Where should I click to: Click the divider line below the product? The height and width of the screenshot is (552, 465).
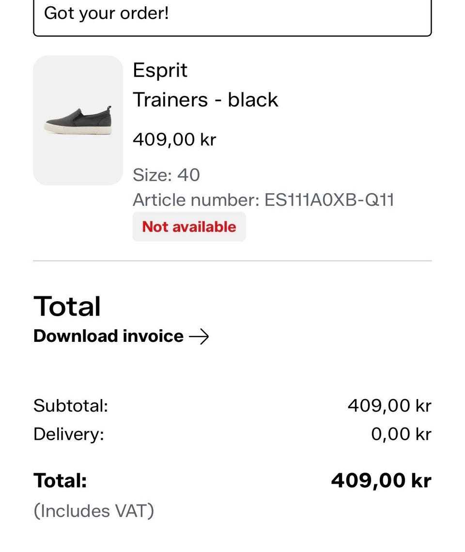[x=232, y=261]
